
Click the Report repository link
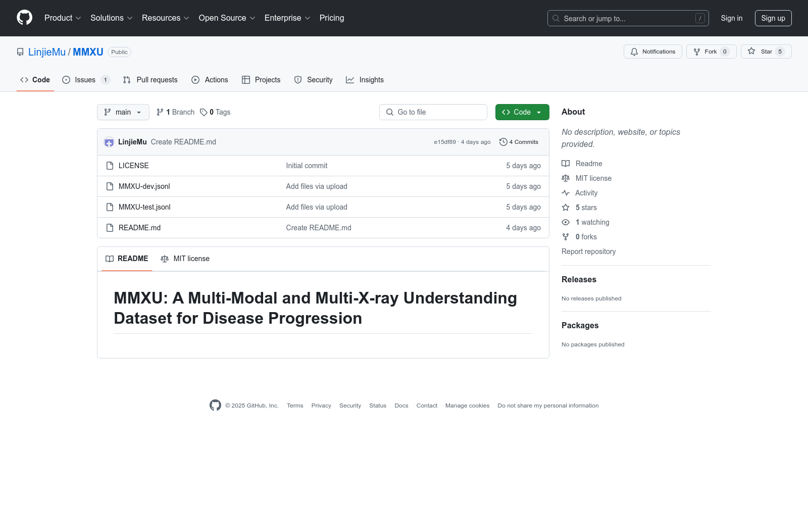tap(589, 251)
